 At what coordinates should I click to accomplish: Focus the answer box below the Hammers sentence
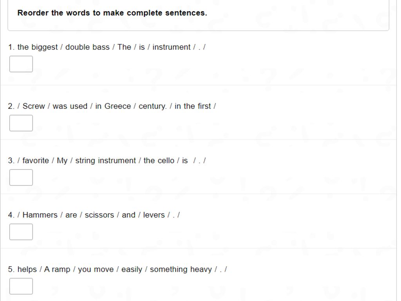21,232
